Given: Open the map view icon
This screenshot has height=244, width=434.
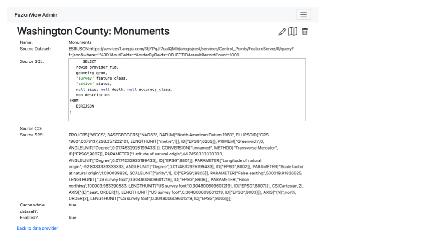Looking at the screenshot, I should pos(292,32).
